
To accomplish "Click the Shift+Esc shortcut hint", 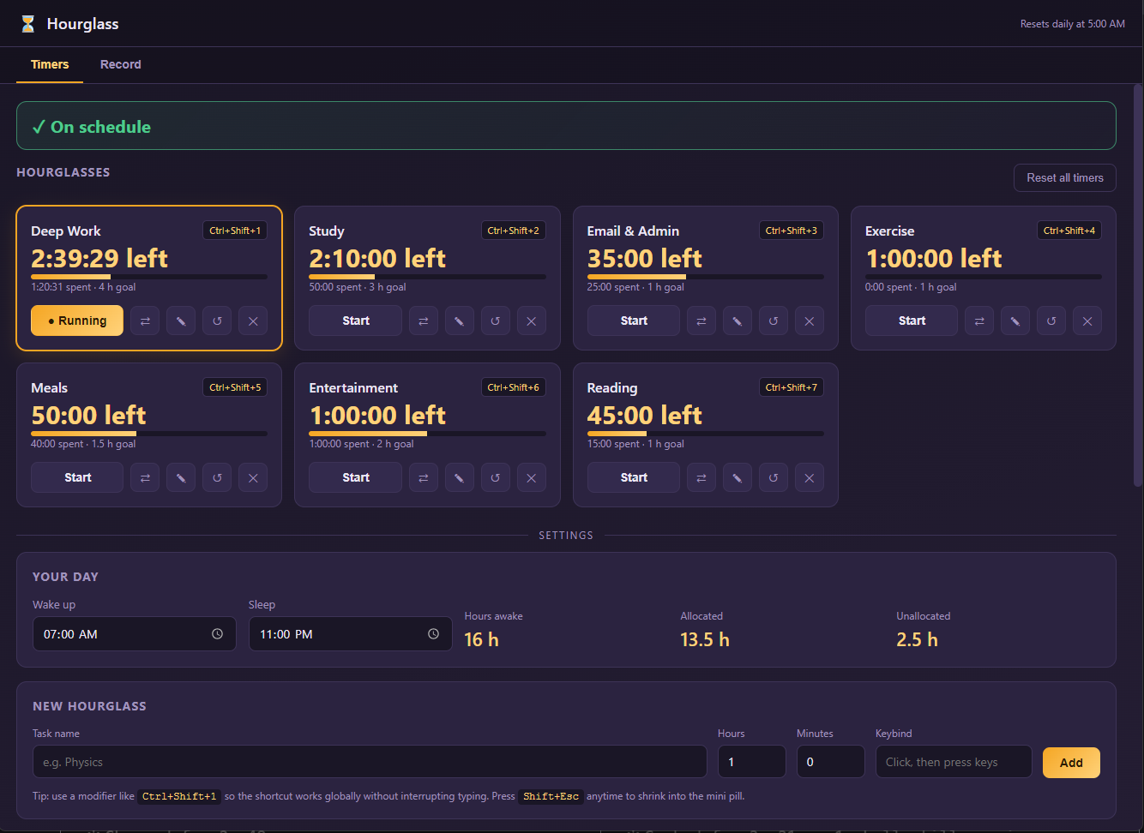I will [551, 797].
